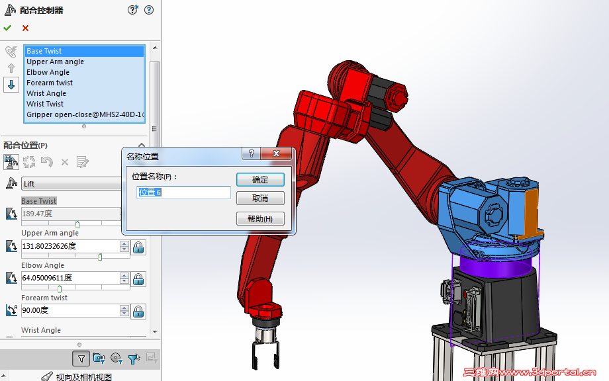Close the 名称位置 dialog
Viewport: 609px width, 381px height.
click(x=276, y=153)
